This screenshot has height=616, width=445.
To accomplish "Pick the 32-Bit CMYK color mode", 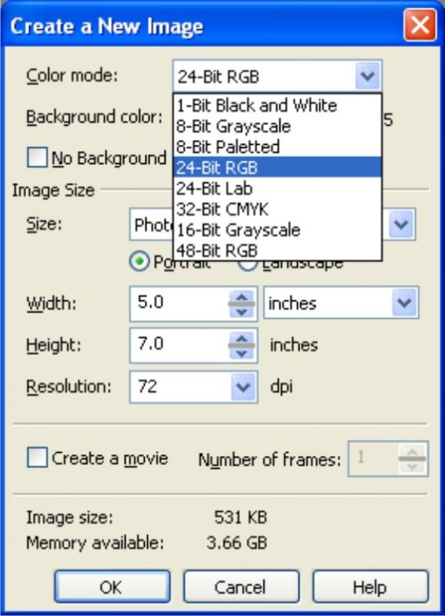I will [277, 209].
